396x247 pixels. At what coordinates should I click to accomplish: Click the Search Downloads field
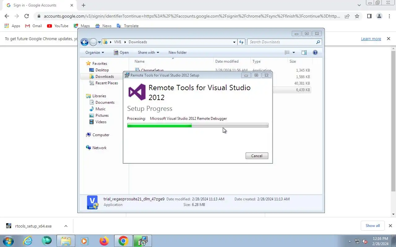(x=284, y=42)
